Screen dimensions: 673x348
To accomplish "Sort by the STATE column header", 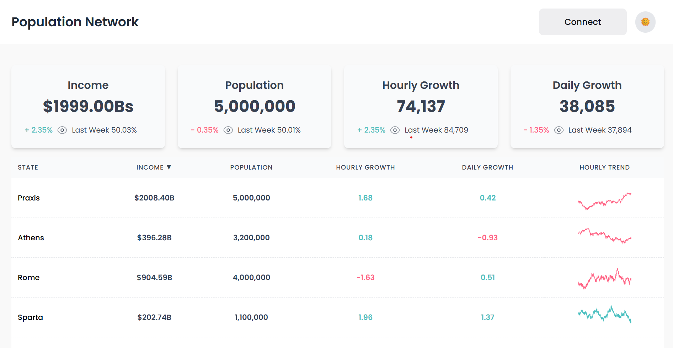I will click(x=28, y=167).
